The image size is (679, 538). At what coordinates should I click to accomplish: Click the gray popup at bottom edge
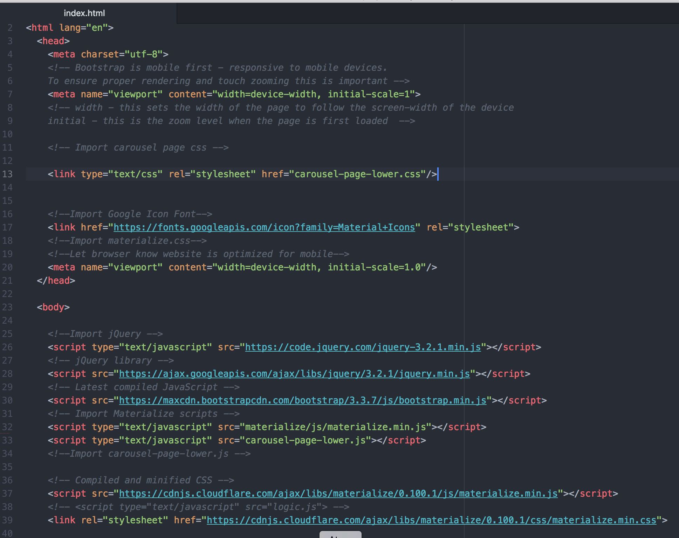[340, 534]
